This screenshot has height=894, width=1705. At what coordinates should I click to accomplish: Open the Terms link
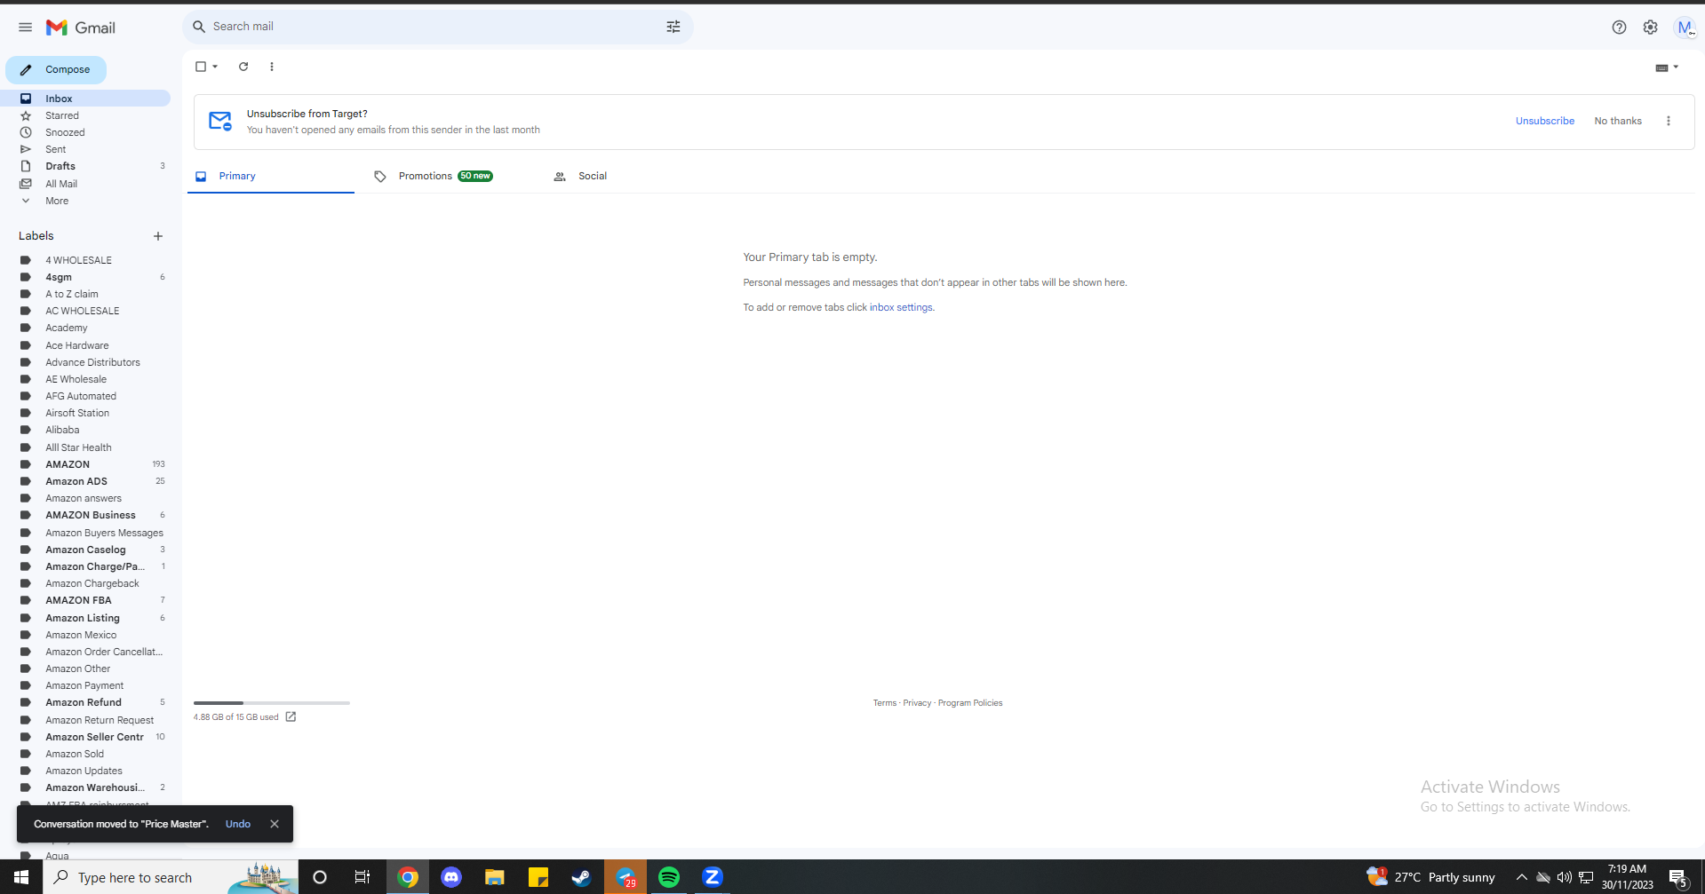pyautogui.click(x=884, y=703)
